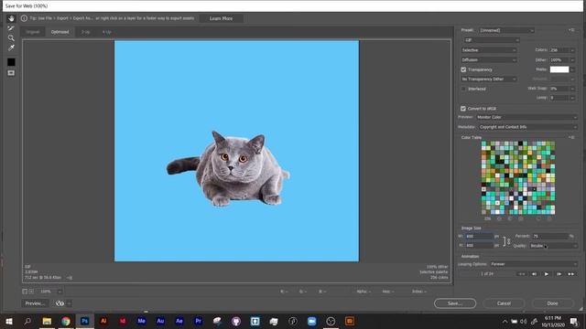586x329 pixels.
Task: Click the white Matte color swatch
Action: pos(559,69)
